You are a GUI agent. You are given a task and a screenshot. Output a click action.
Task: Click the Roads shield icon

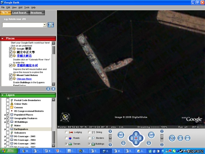[x=70, y=138]
